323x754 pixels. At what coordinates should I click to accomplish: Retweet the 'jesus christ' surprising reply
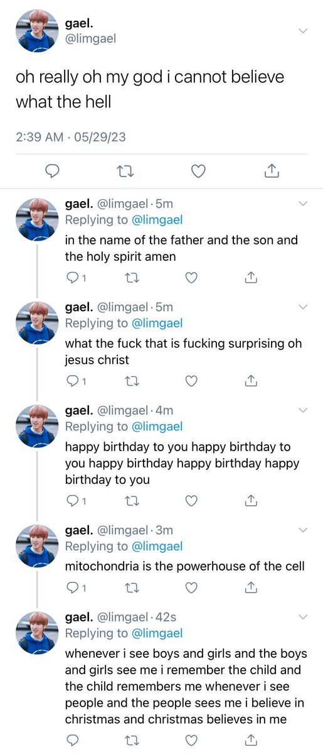(x=132, y=381)
